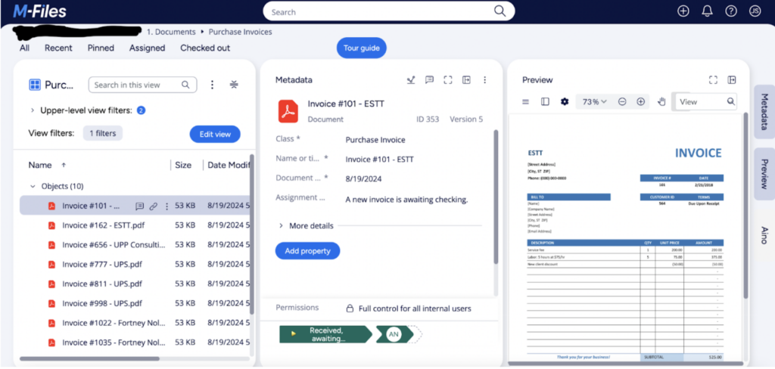Open the Preview side tab on the right edge

(764, 174)
